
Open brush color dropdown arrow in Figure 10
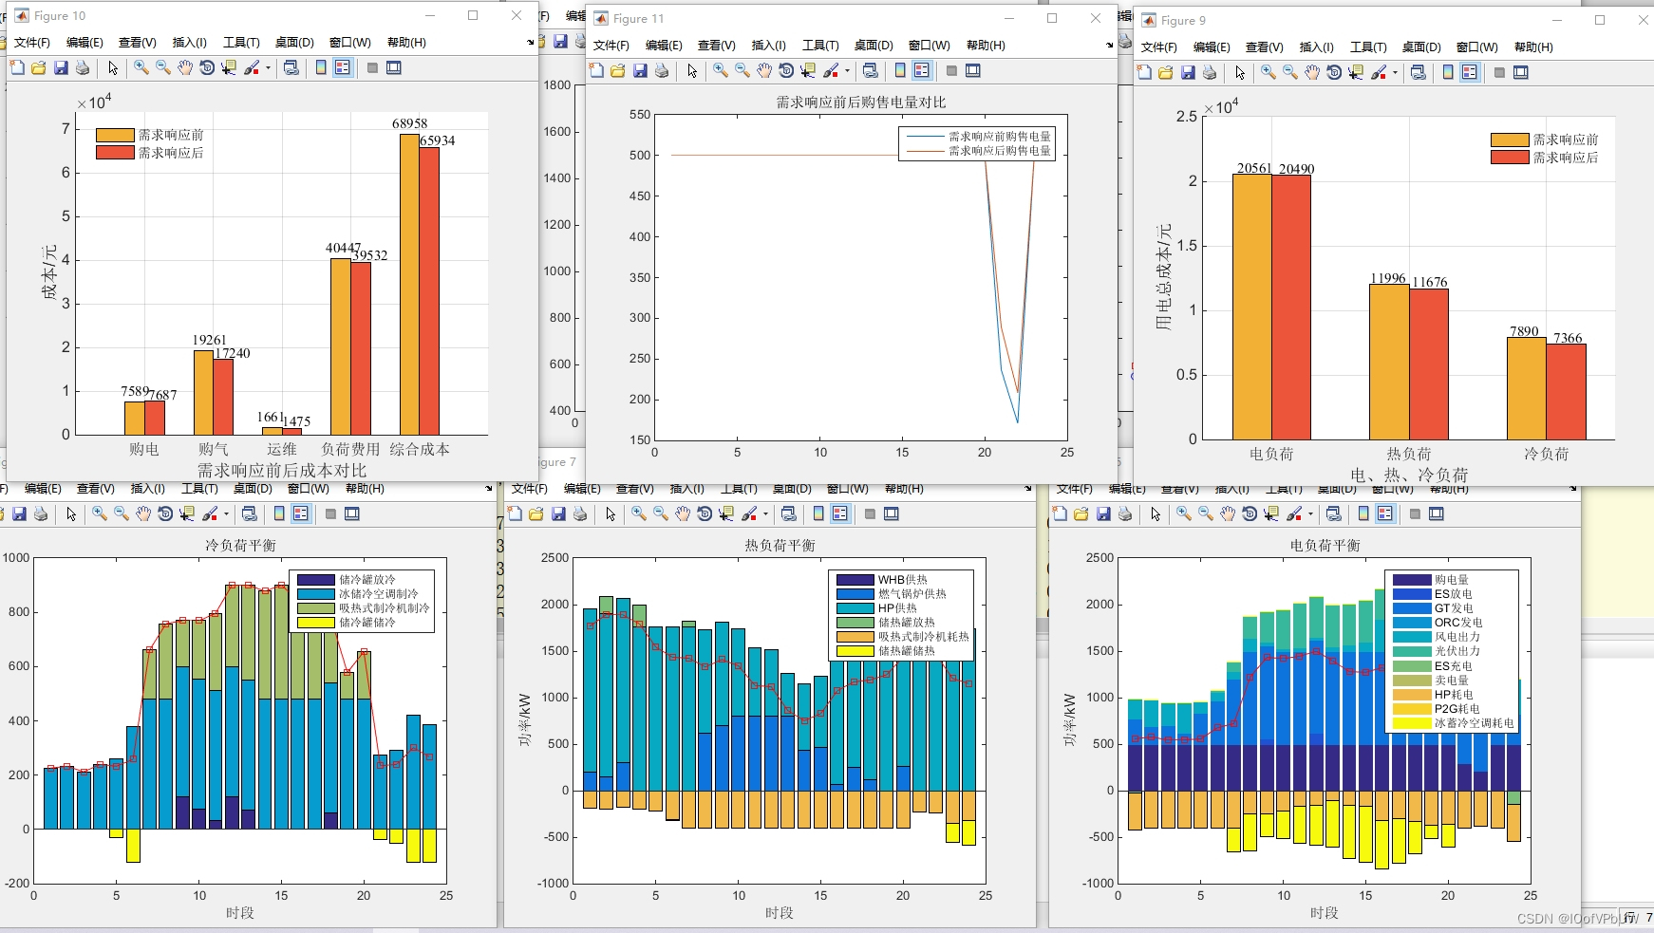coord(268,68)
